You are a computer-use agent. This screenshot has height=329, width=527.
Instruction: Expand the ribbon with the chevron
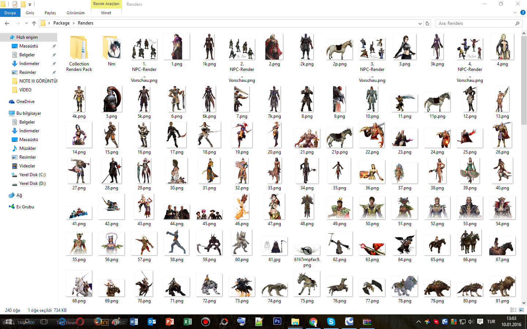pyautogui.click(x=515, y=13)
